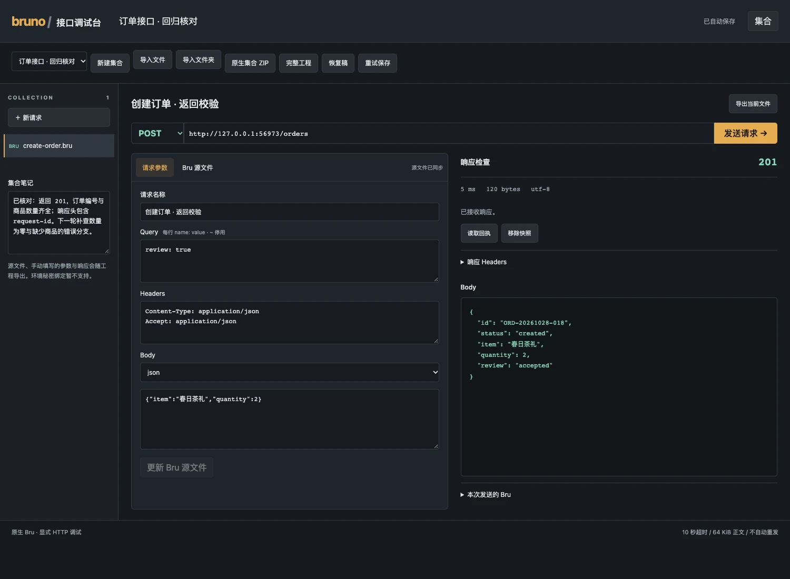
Task: Click 重试保存 button
Action: 378,63
